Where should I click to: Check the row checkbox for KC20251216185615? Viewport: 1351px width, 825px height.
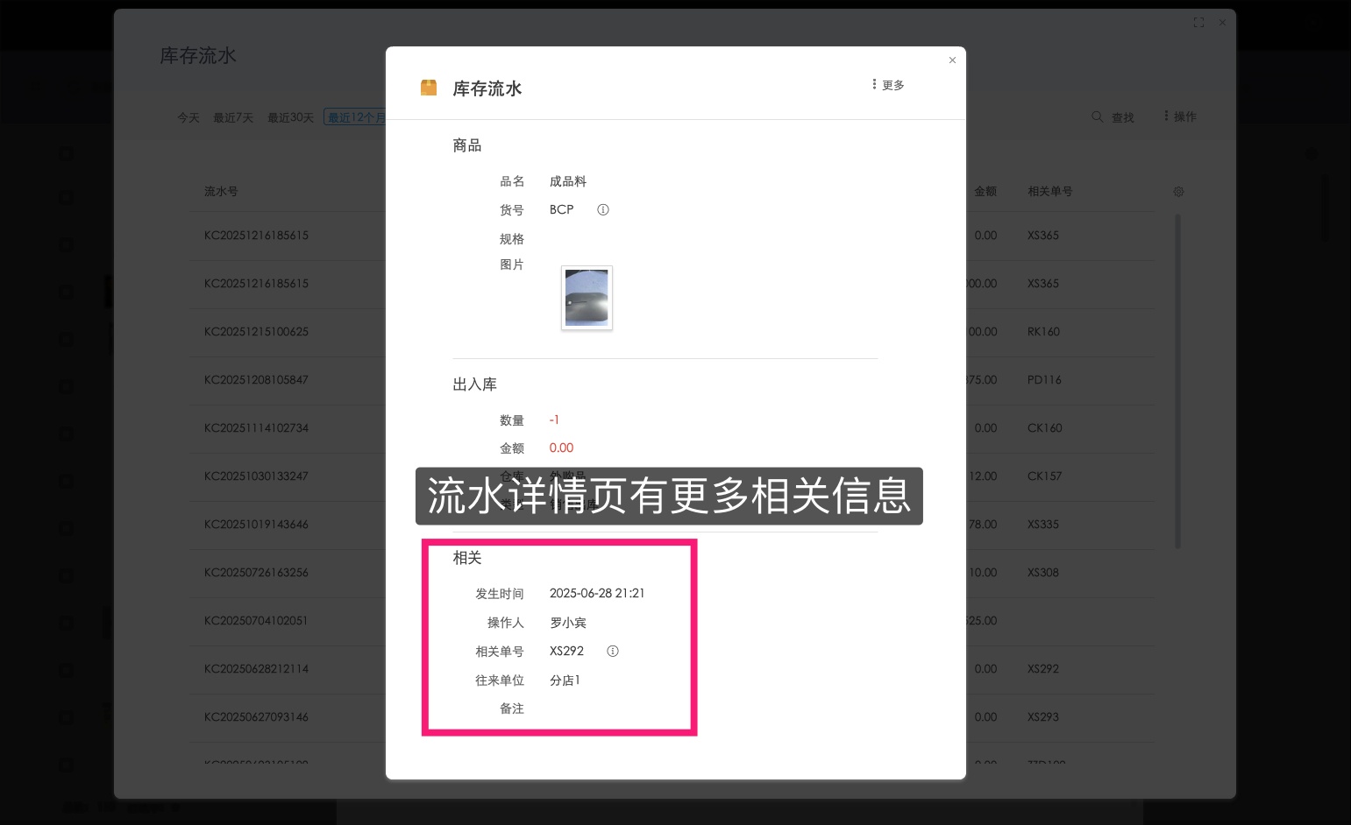coord(67,244)
